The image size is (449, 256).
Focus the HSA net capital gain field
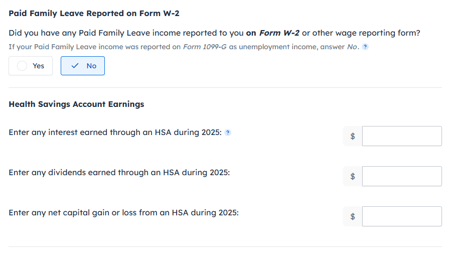[401, 216]
